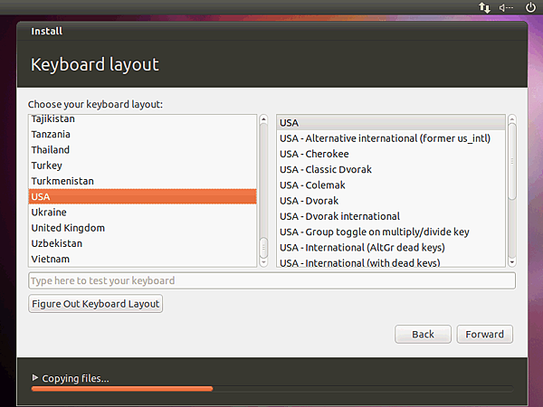The height and width of the screenshot is (407, 543).
Task: Select Tajikistan in the country list
Action: 142,119
